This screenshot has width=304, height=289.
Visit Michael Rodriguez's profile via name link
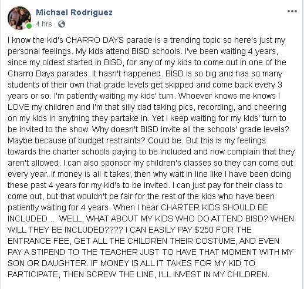tap(74, 12)
